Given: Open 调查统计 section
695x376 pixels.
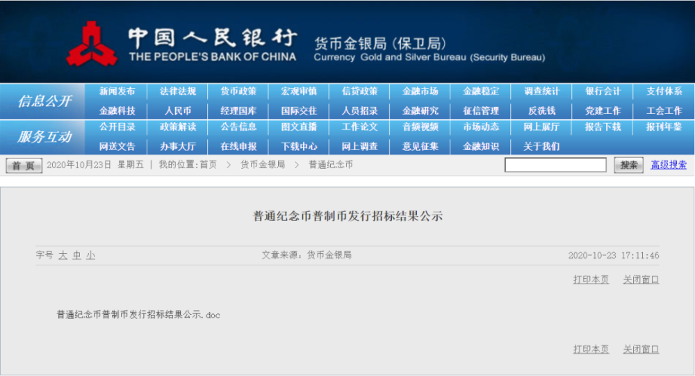Looking at the screenshot, I should pos(541,91).
